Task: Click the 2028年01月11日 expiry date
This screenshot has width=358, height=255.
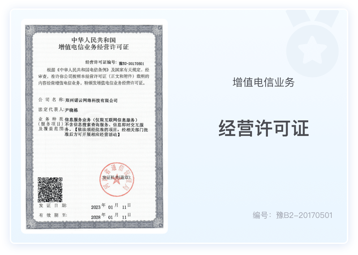Action: click(111, 216)
